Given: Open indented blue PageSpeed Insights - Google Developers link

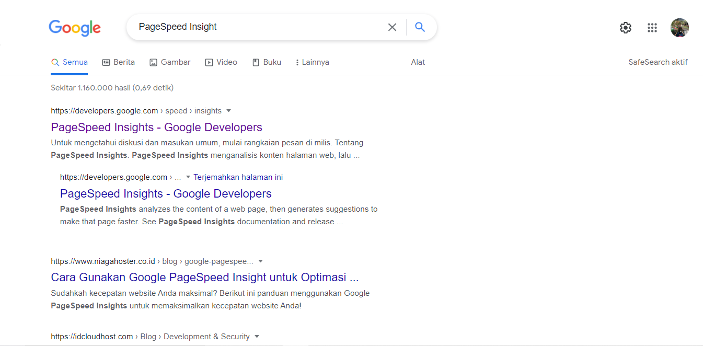Looking at the screenshot, I should pyautogui.click(x=166, y=193).
